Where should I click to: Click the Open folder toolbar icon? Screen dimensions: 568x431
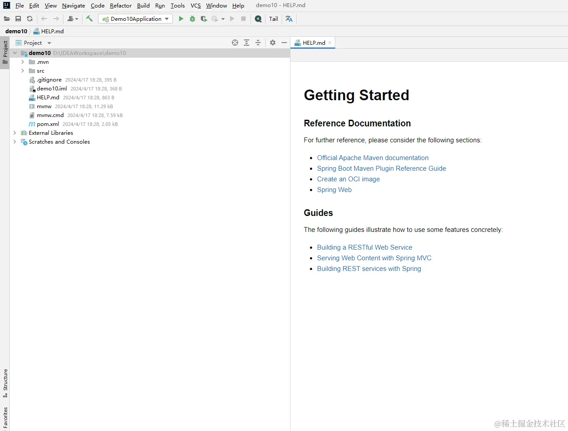pyautogui.click(x=7, y=19)
